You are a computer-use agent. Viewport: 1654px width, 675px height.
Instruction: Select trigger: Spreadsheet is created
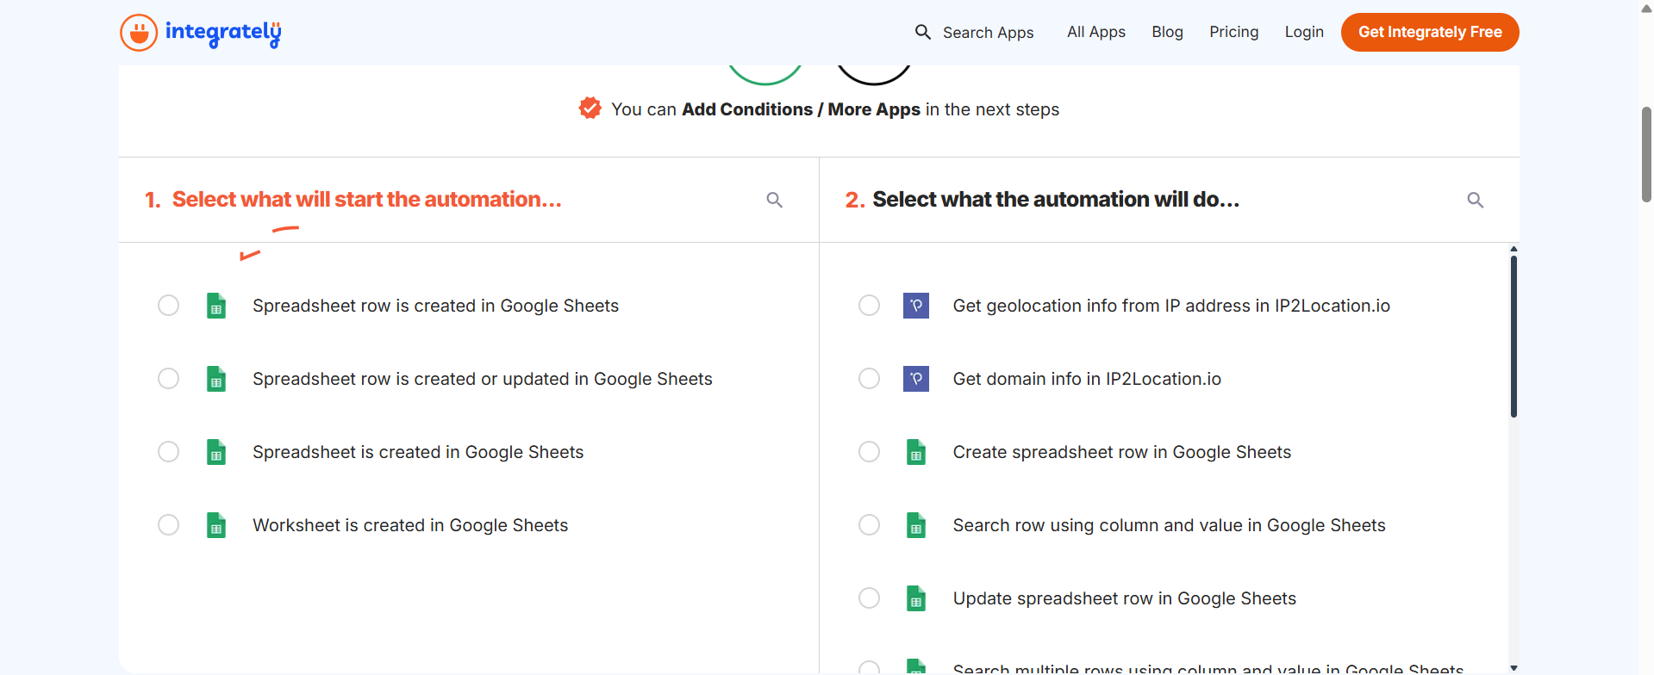click(169, 452)
